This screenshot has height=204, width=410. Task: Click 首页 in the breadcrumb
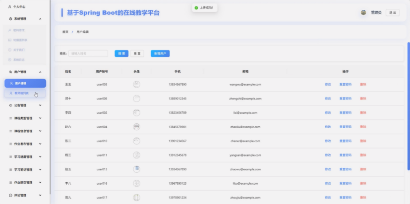tap(65, 32)
